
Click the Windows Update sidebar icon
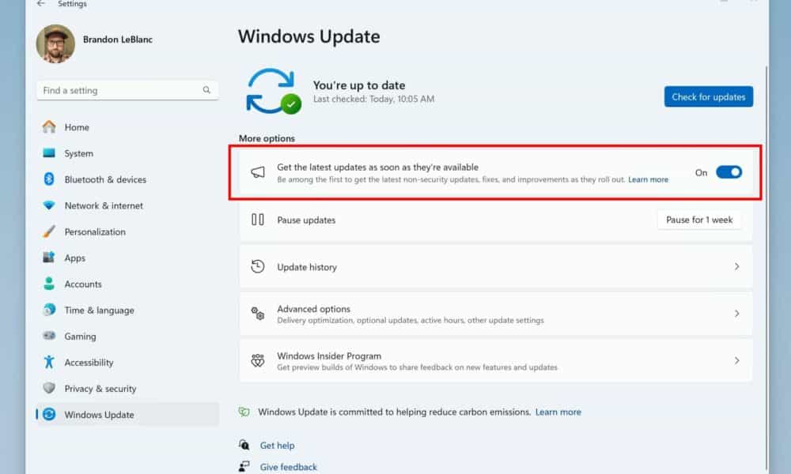49,414
